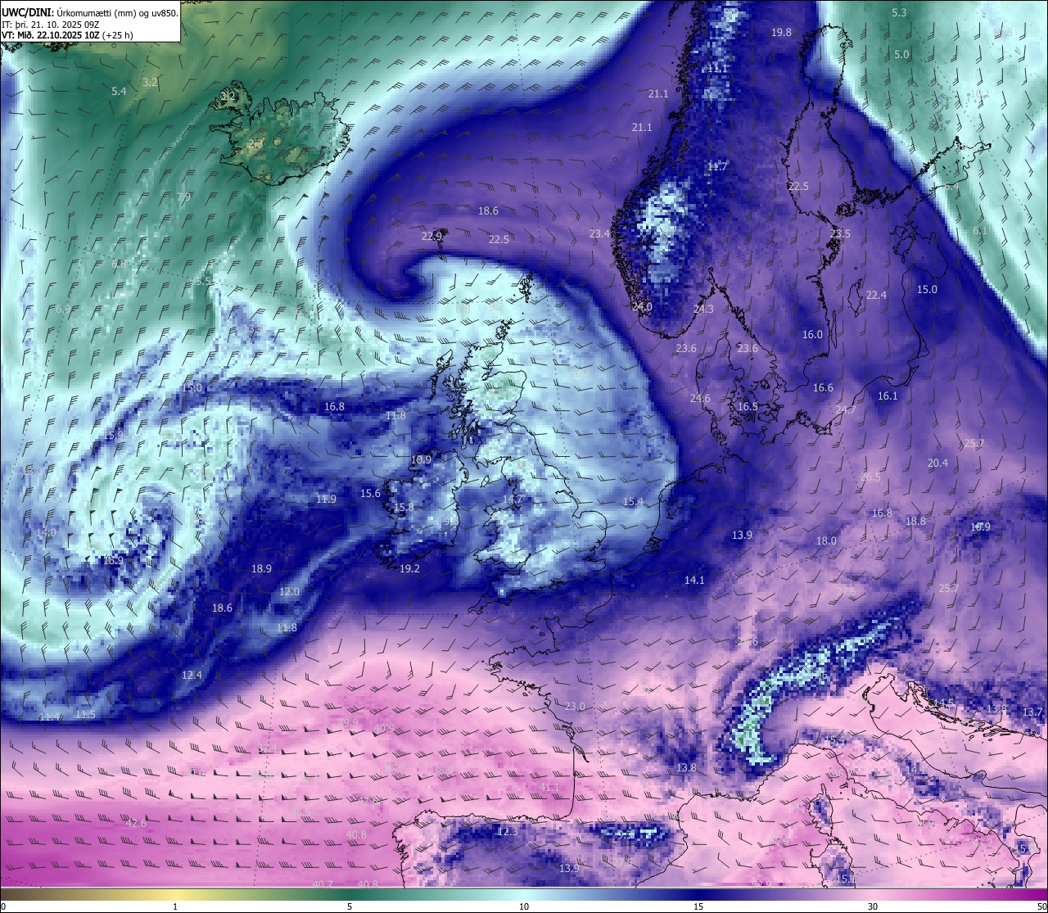1048x913 pixels.
Task: Click the 'UWC/DINI: Úrkomumætti (mm) og uv850.' title
Action: tap(90, 12)
